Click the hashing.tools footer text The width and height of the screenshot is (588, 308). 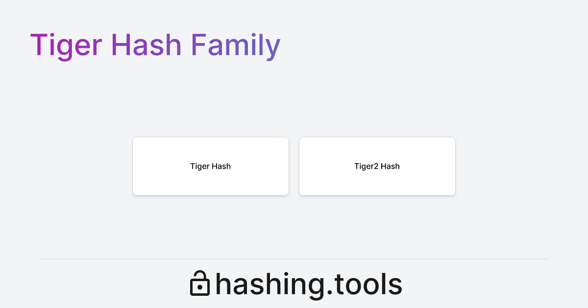tap(309, 284)
